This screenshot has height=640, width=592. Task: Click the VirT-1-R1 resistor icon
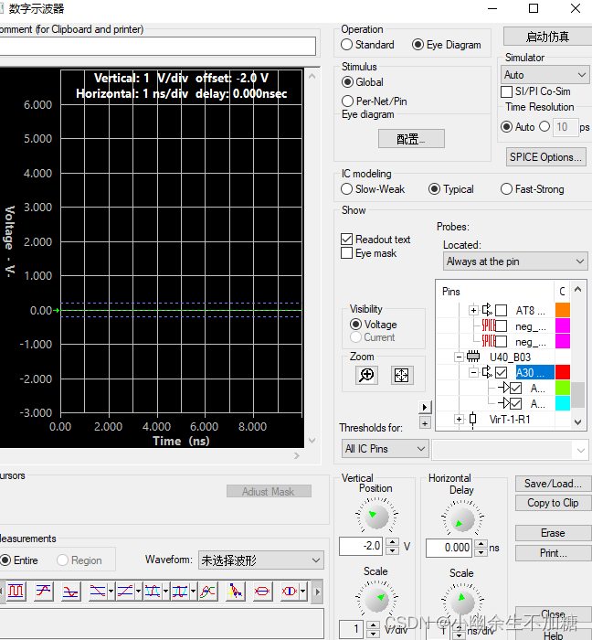click(472, 420)
